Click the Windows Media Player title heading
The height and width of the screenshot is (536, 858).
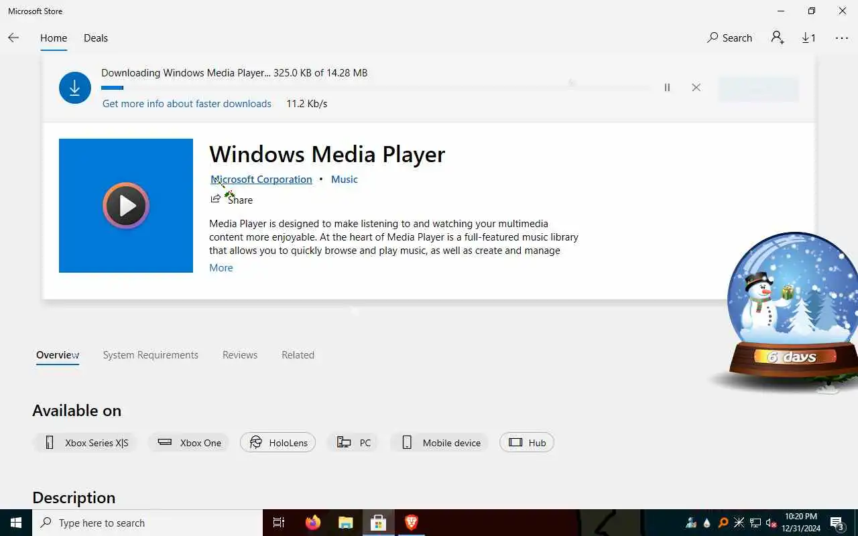[x=327, y=155]
